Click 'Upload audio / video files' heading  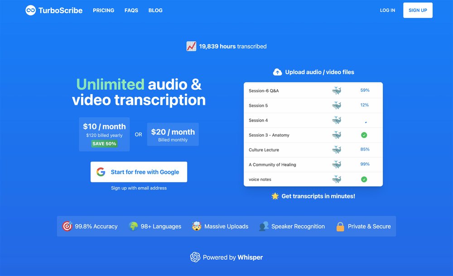pyautogui.click(x=319, y=72)
